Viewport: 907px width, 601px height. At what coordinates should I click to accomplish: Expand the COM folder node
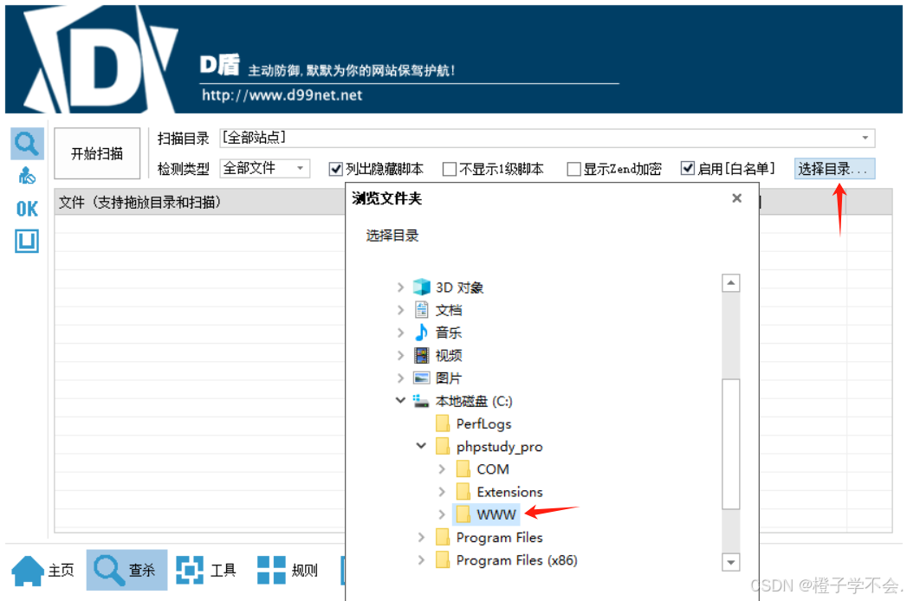pos(442,469)
